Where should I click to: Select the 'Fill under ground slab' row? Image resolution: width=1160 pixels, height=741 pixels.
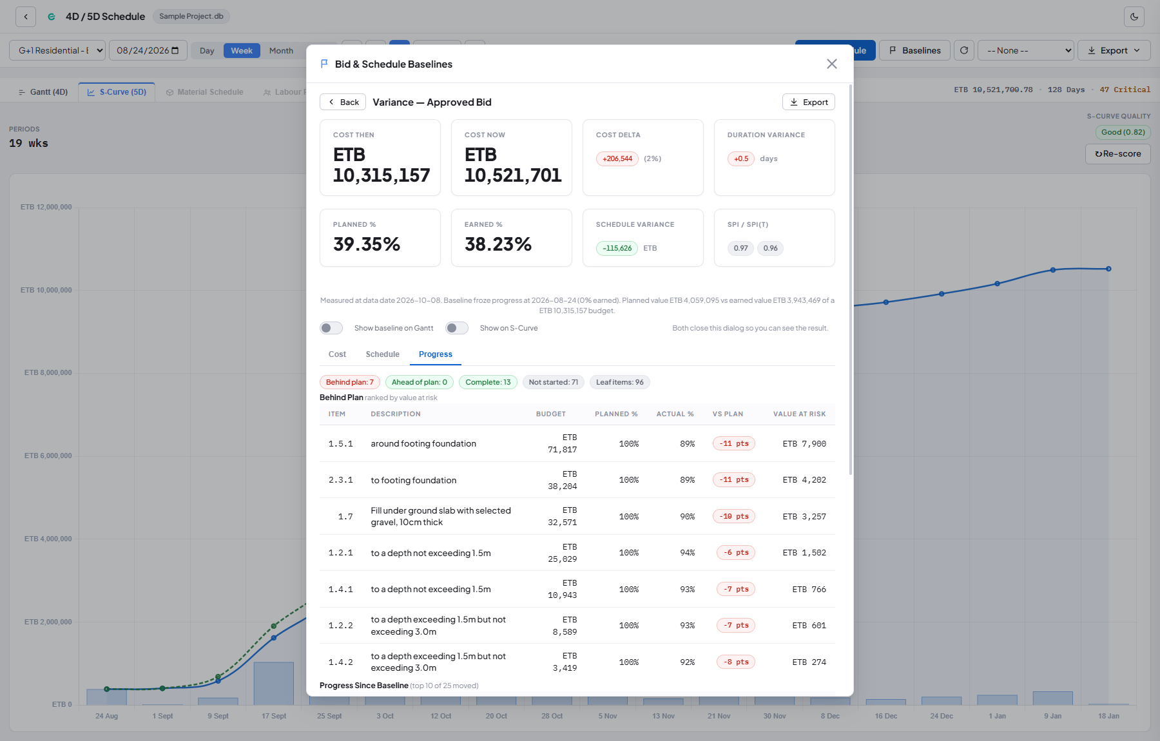[577, 516]
